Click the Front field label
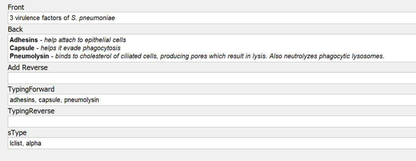The image size is (416, 161). point(16,7)
